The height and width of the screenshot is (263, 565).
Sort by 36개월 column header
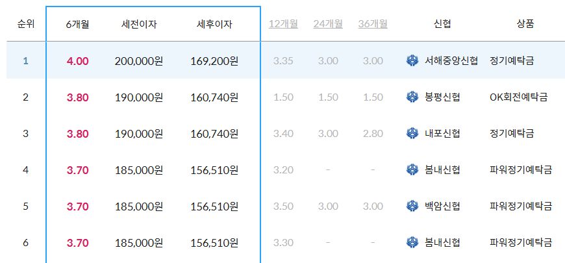(373, 24)
